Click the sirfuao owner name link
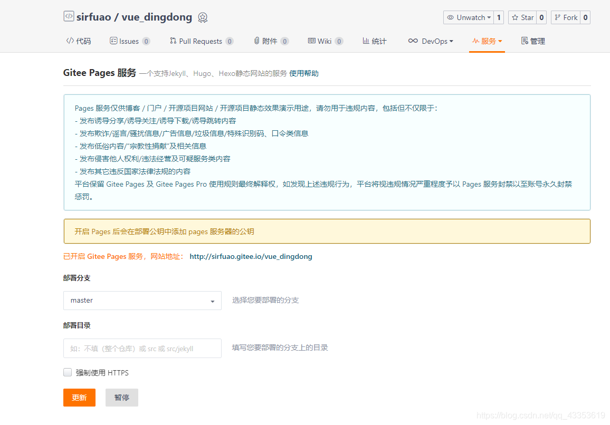The height and width of the screenshot is (425, 610). coord(94,17)
